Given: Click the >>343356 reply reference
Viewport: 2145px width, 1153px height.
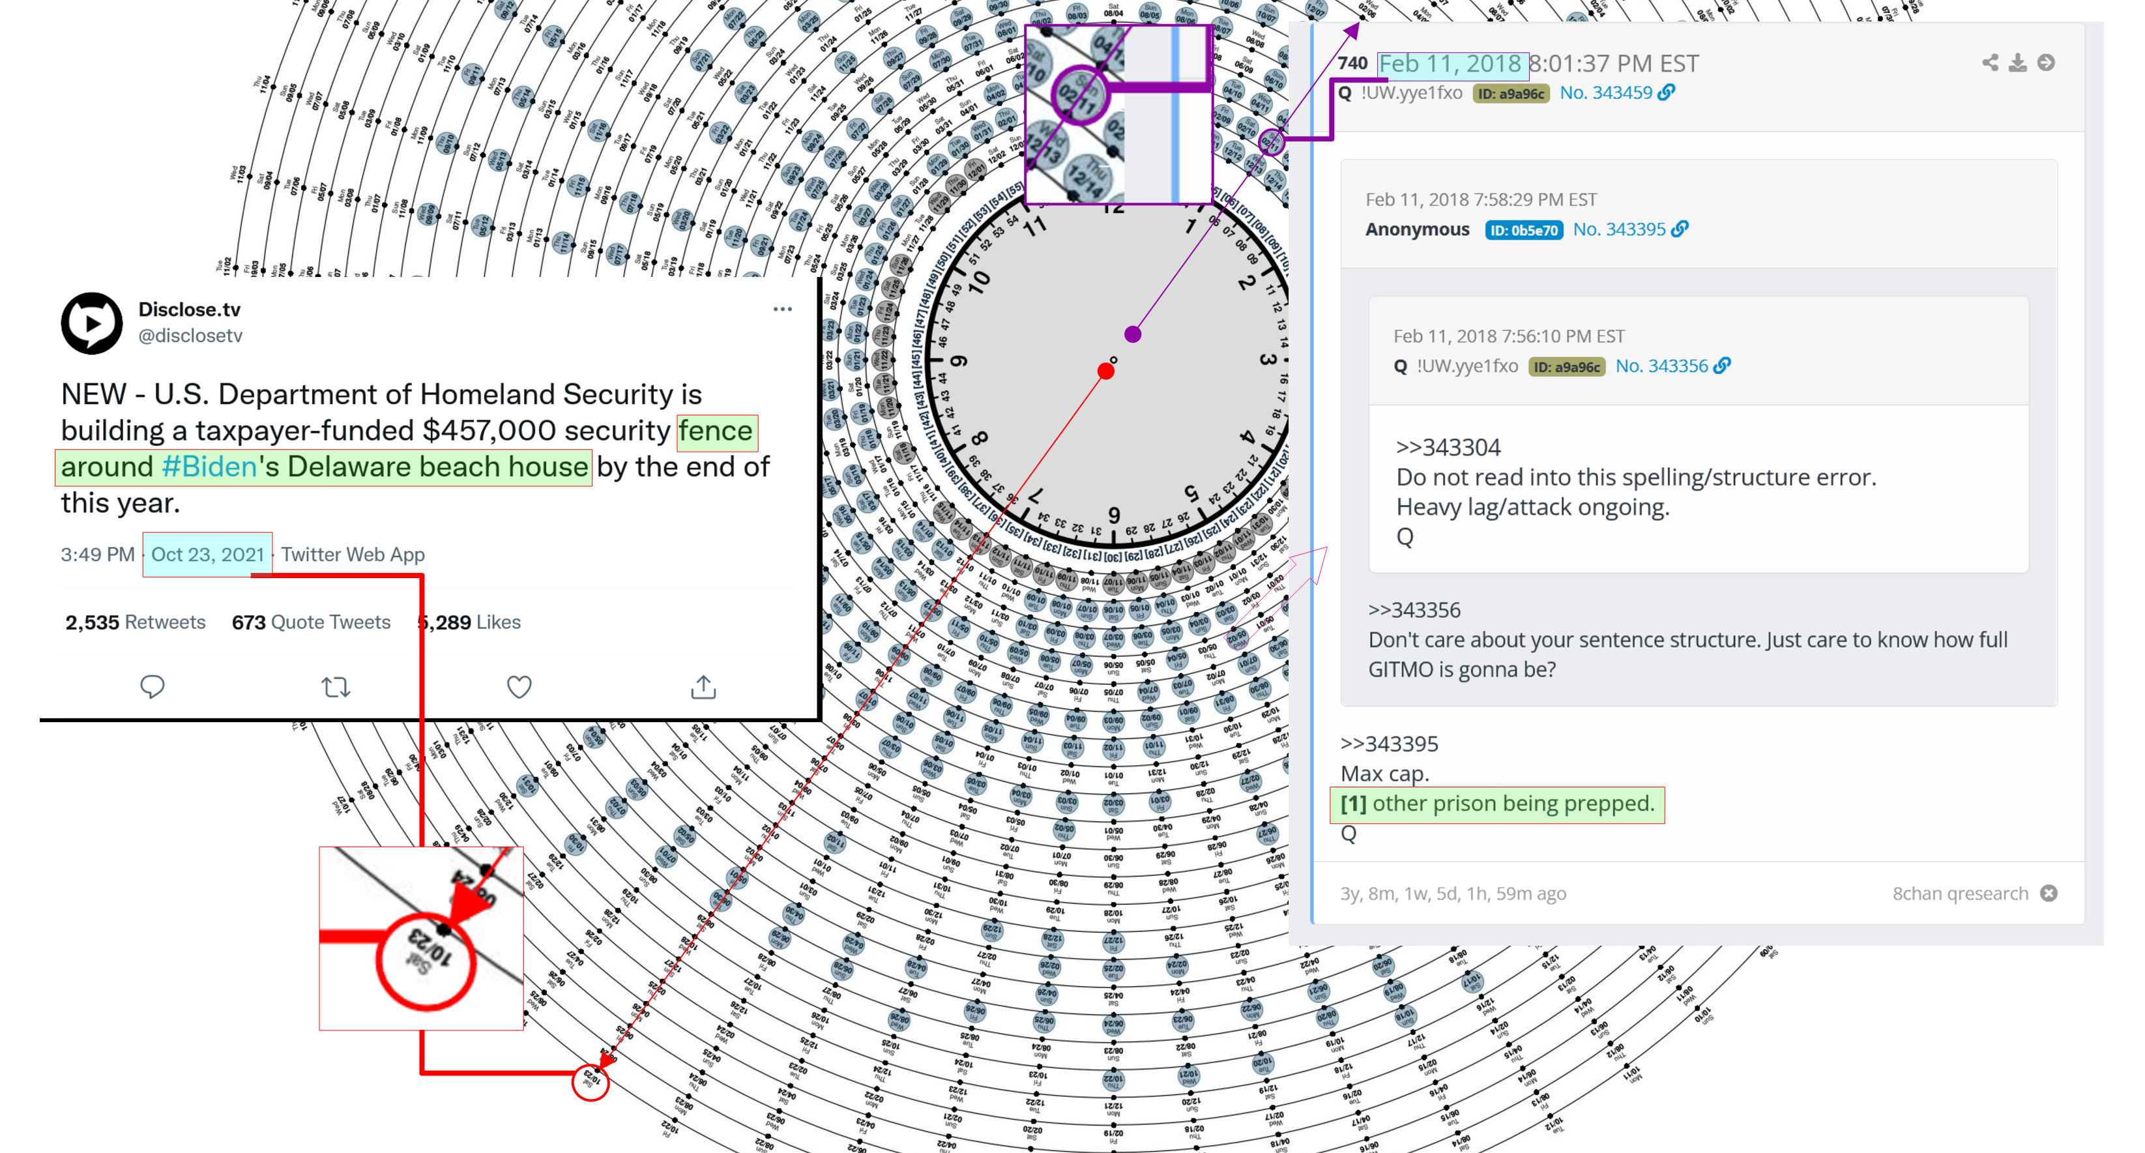Looking at the screenshot, I should [x=1414, y=609].
